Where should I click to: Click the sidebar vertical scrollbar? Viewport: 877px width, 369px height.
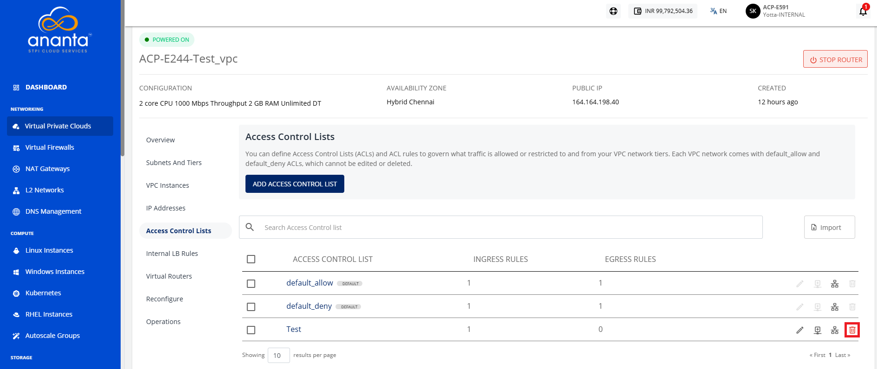pos(123,78)
